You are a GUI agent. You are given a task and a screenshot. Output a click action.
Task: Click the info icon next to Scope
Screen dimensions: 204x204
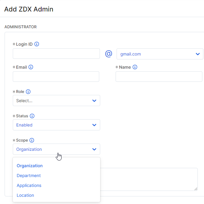[32, 140]
